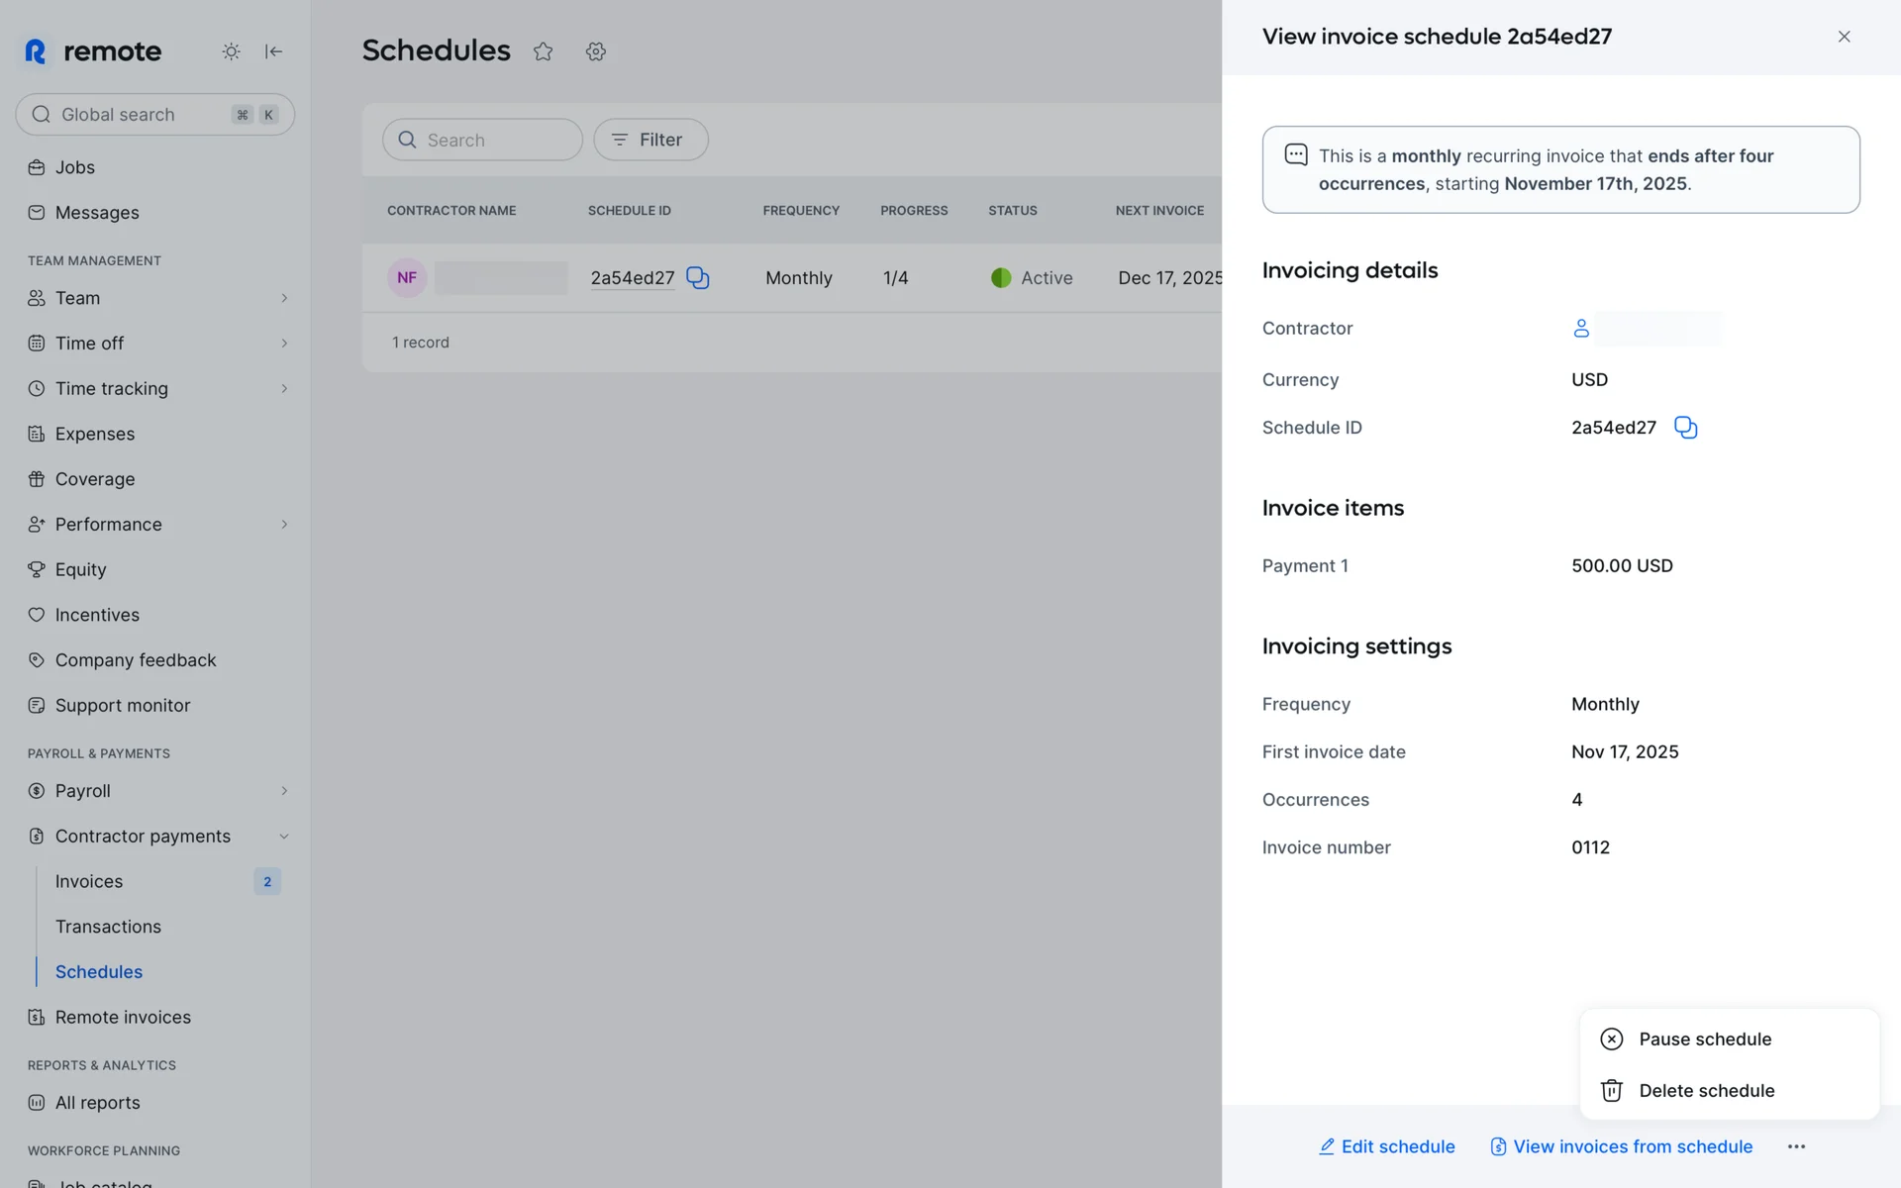The height and width of the screenshot is (1188, 1901).
Task: Expand the Payroll section
Action: [284, 791]
